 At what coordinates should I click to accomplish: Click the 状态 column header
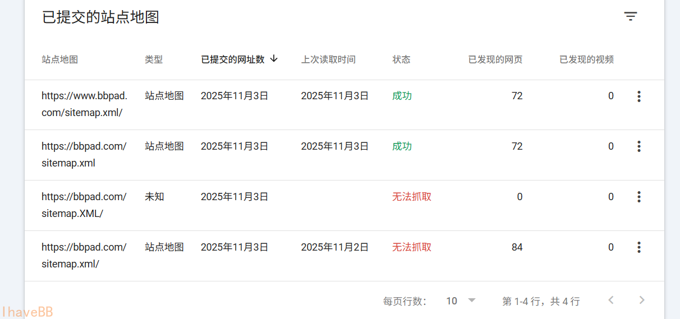coord(401,59)
